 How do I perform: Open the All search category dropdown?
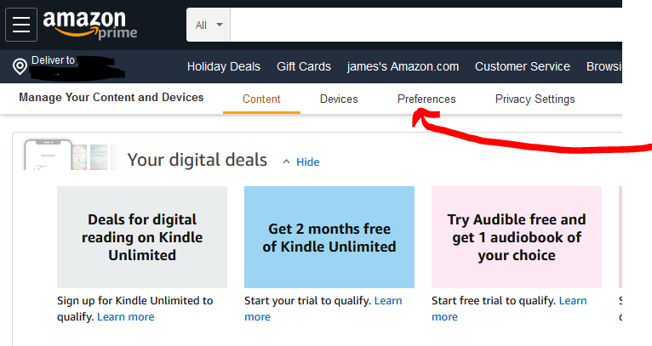[x=209, y=25]
